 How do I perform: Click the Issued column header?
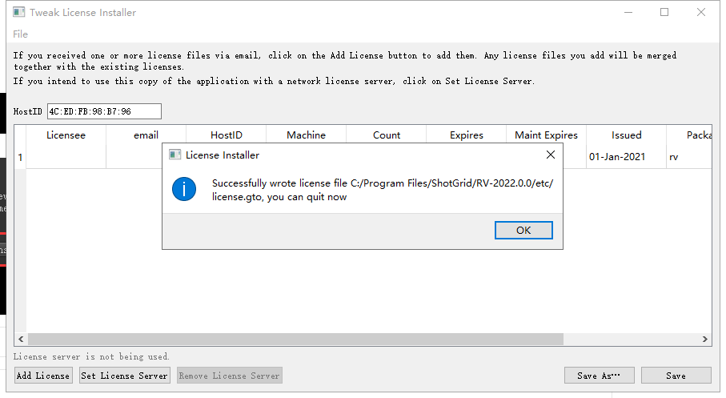pos(626,135)
